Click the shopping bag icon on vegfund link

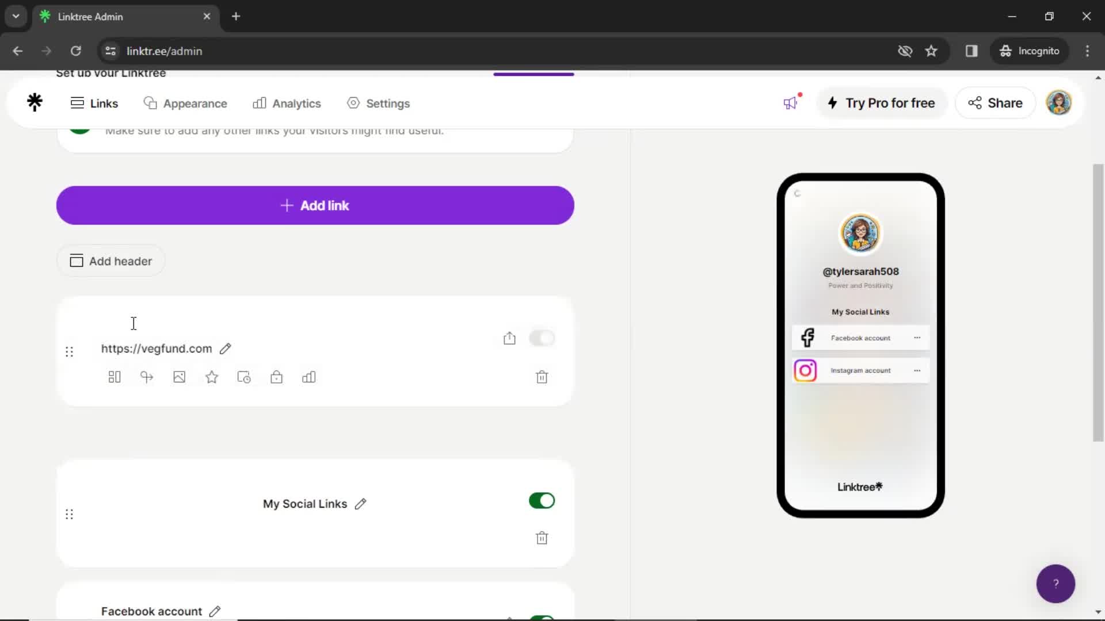(x=276, y=377)
